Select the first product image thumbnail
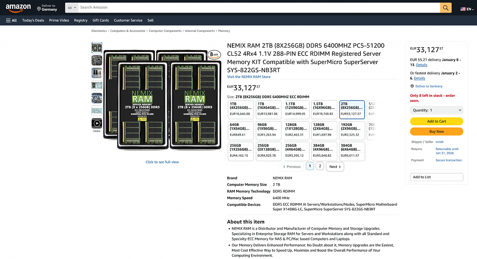This screenshot has height=259, width=477. [97, 47]
